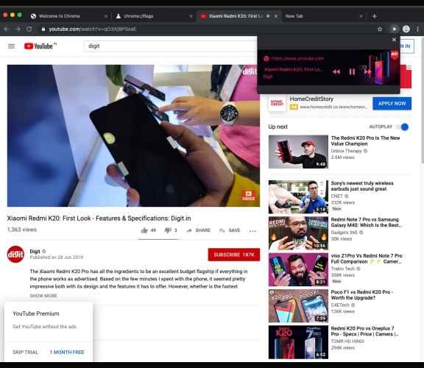Open 'Redmi K20 Pro vs Oneplus 7 Pro' title

click(364, 331)
